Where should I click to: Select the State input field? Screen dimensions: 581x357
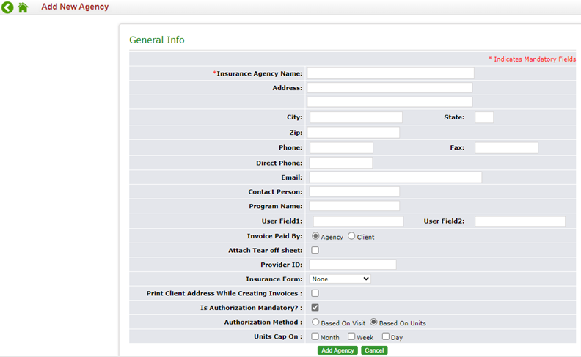[x=484, y=117]
